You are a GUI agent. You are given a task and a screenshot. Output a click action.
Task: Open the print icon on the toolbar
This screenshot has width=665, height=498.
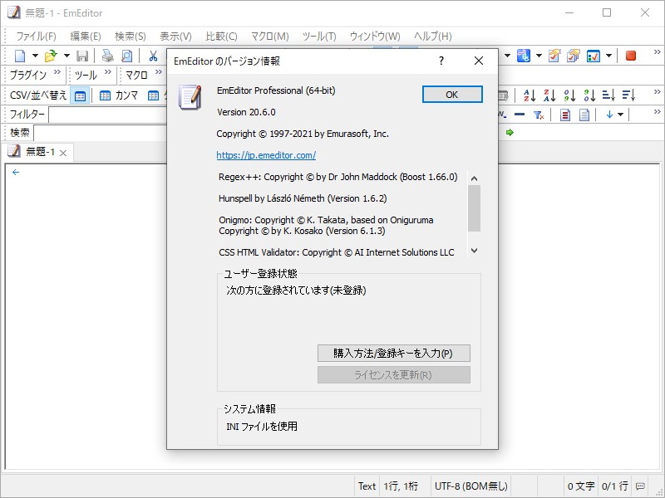point(107,56)
